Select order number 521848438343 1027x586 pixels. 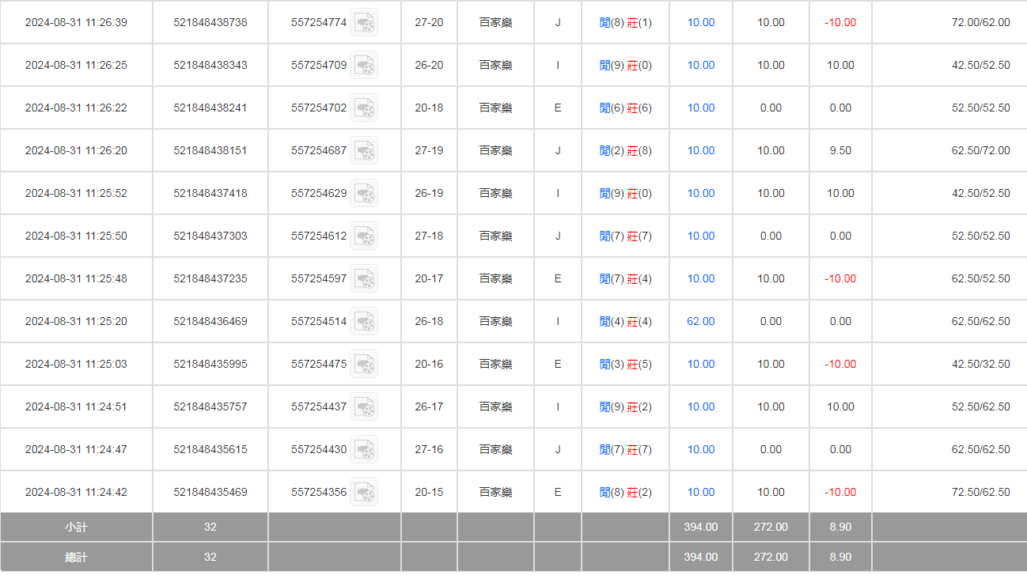point(210,66)
